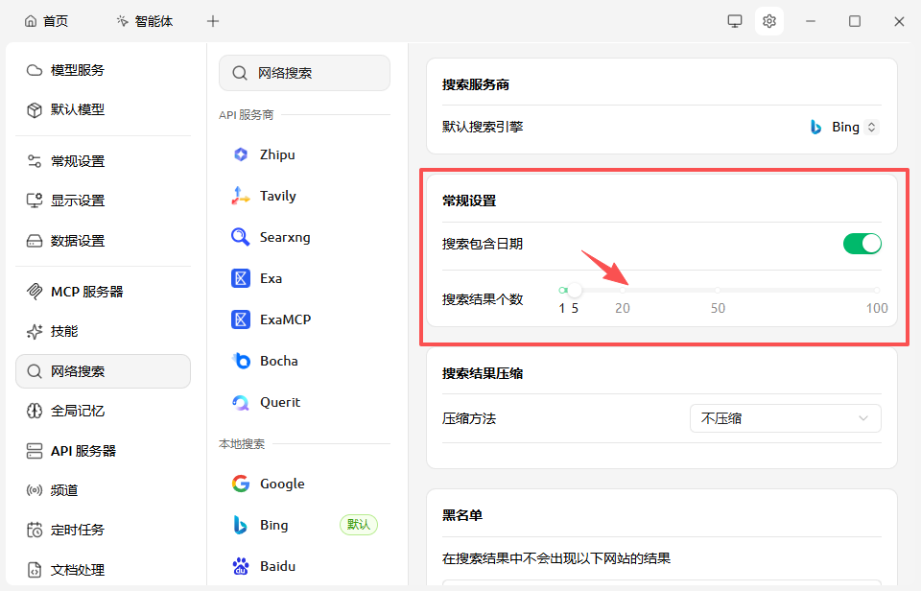The image size is (921, 591).
Task: Click the 默认模型 cube icon
Action: (35, 110)
